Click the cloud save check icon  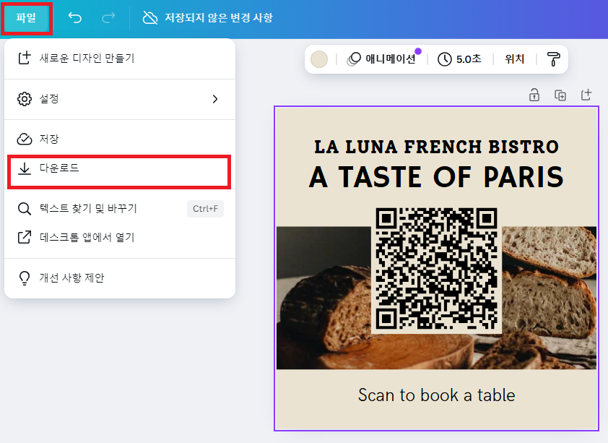[x=25, y=139]
